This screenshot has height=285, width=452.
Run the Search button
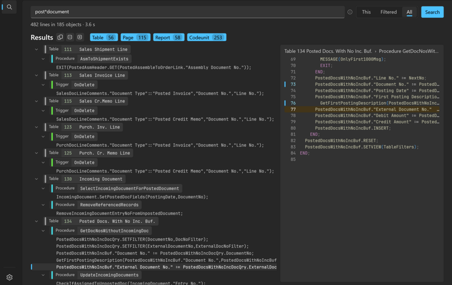pos(432,12)
